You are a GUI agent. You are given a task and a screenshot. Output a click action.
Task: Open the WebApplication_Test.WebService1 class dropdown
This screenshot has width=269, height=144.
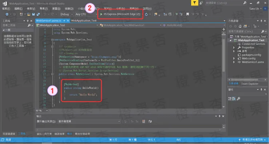[131, 25]
